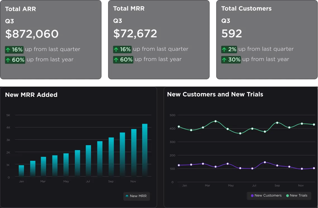Click the green arrow beside 60% in Total ARR
This screenshot has height=208, width=318.
[8, 60]
